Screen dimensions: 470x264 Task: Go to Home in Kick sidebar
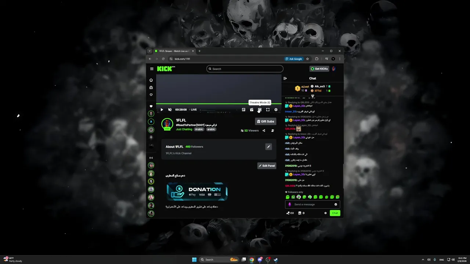click(x=151, y=80)
